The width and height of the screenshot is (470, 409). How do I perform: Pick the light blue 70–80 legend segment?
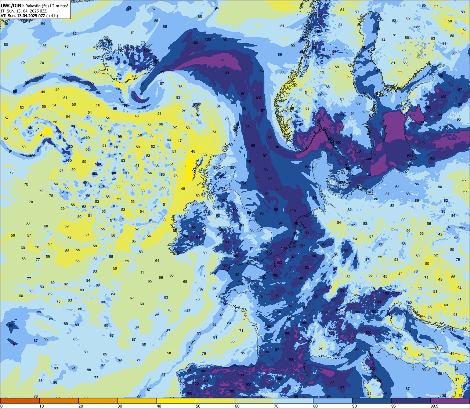pyautogui.click(x=293, y=401)
